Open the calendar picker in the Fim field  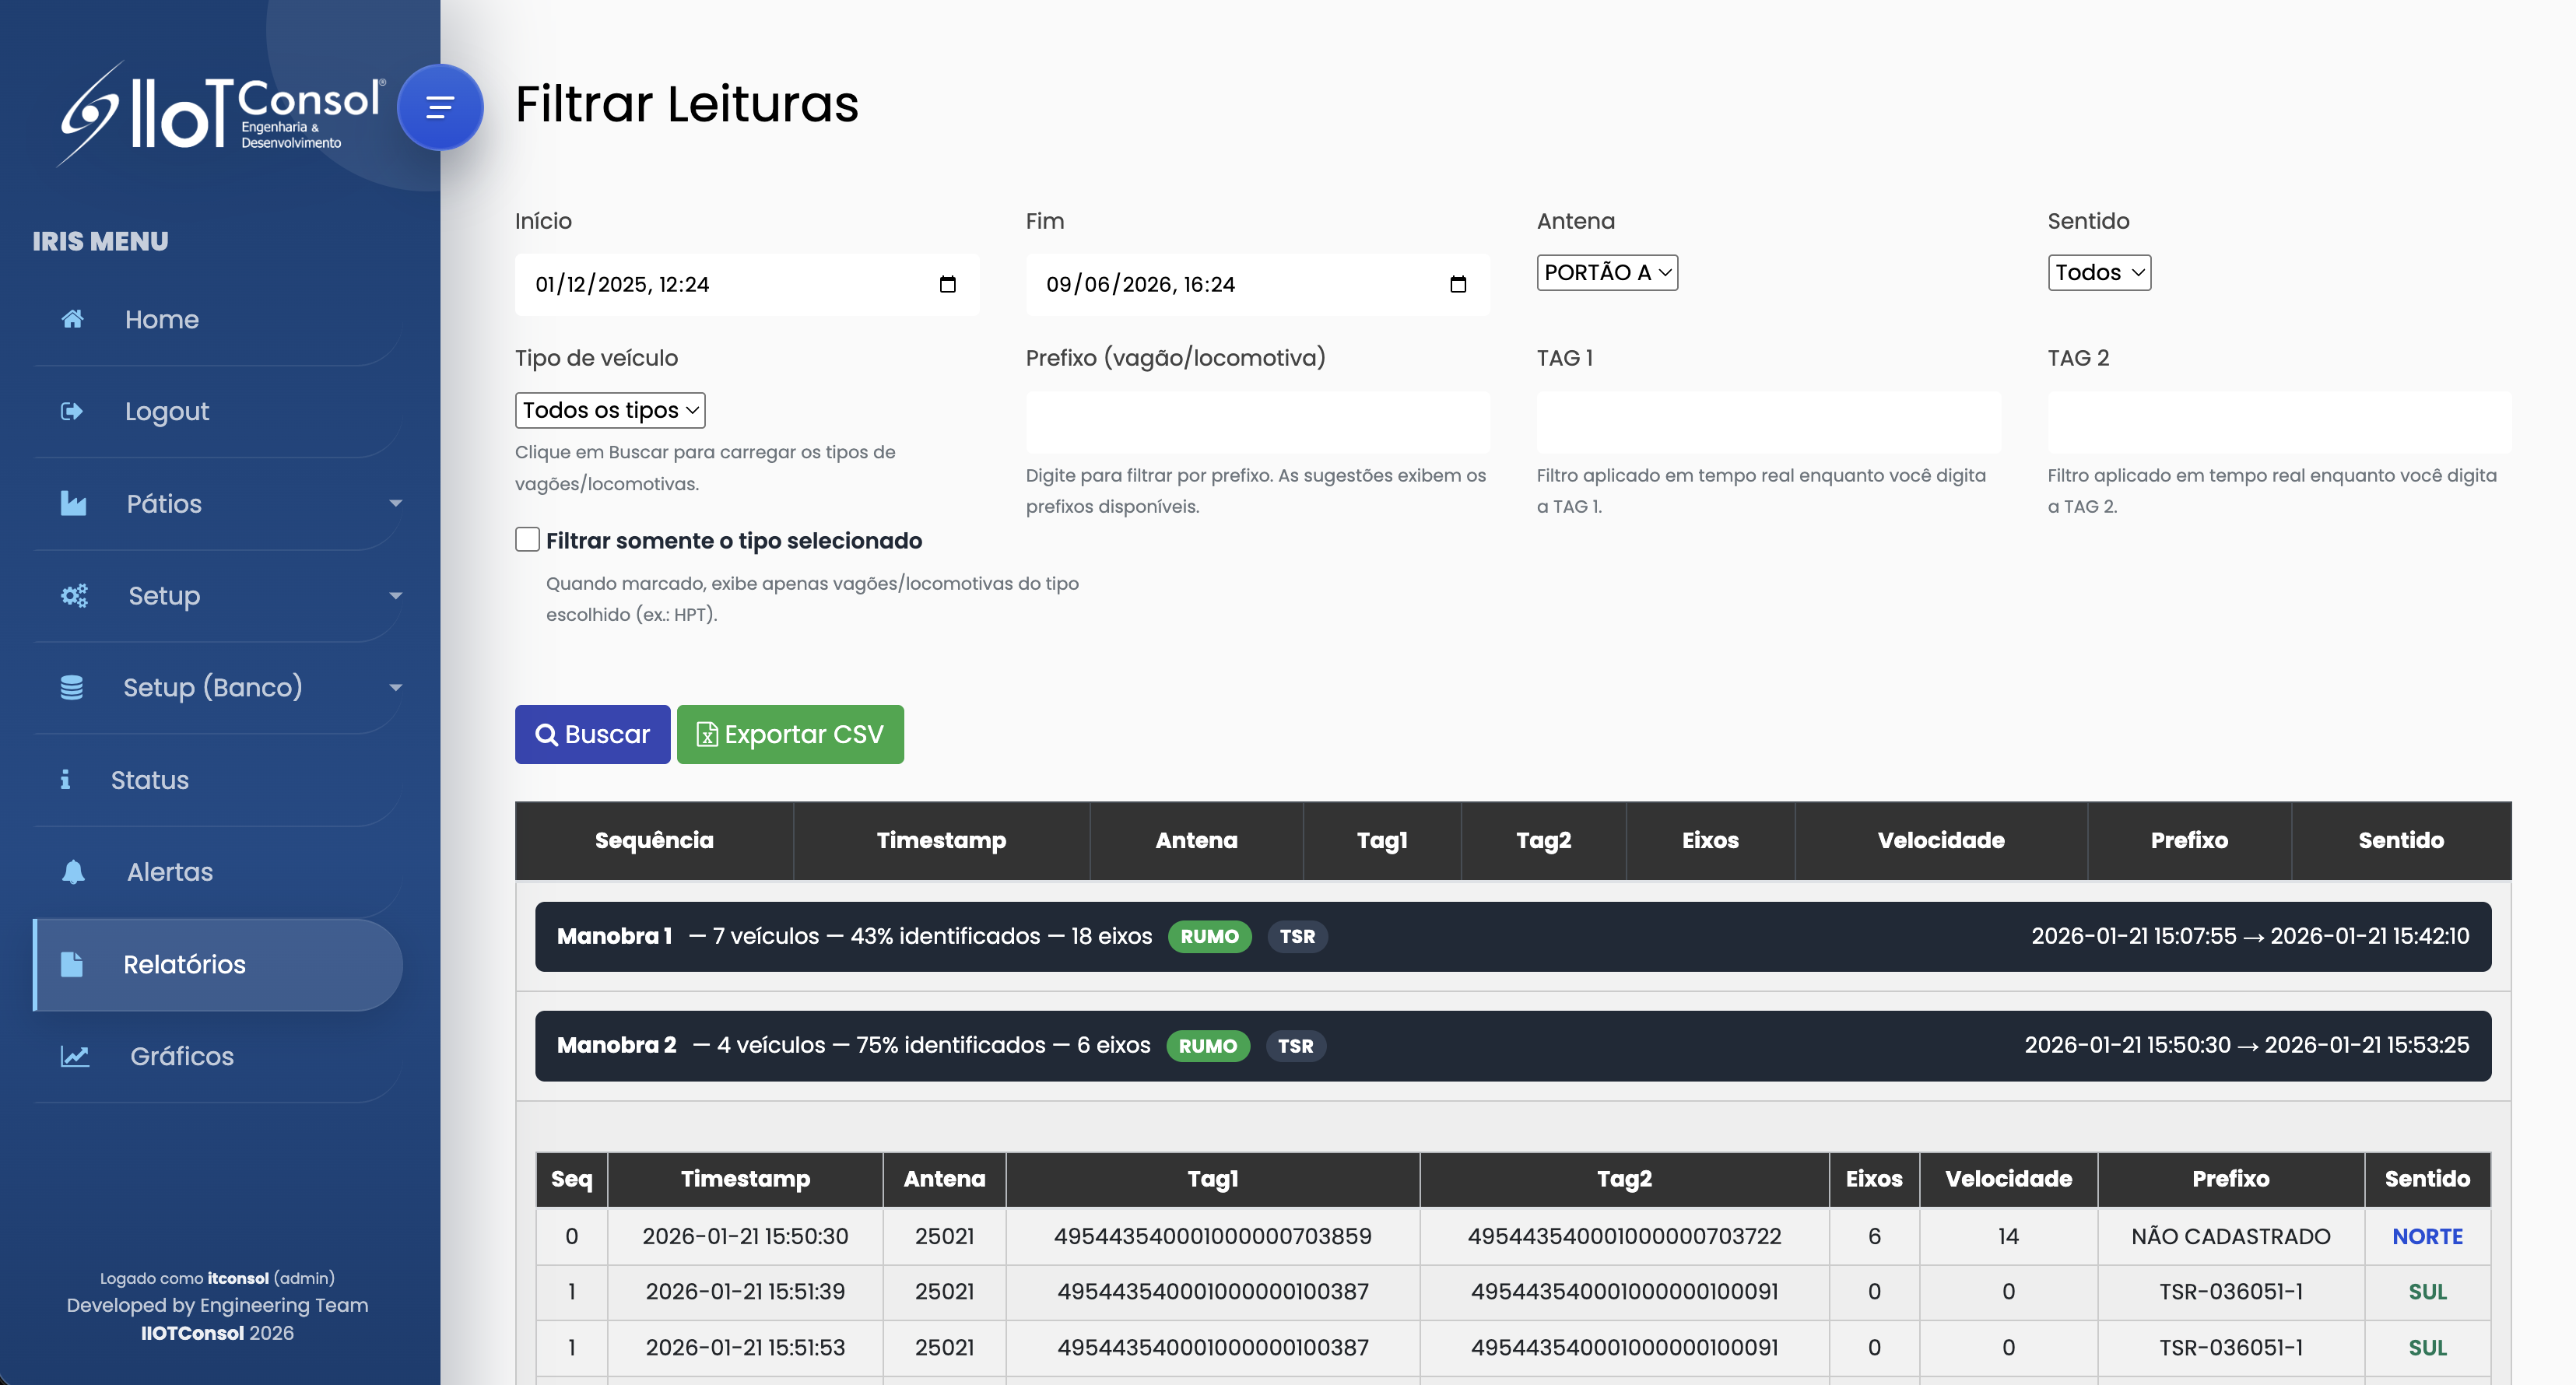coord(1458,284)
